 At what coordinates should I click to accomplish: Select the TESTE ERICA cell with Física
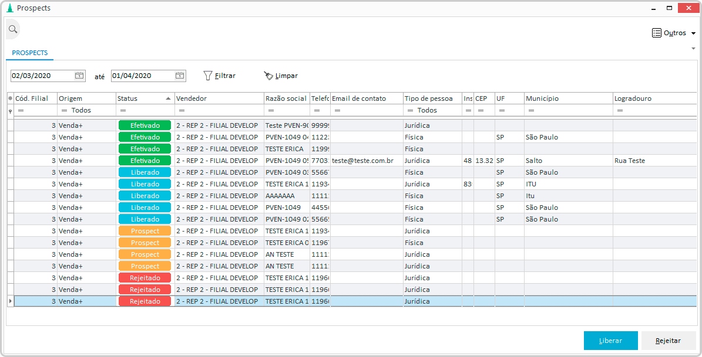pos(287,149)
